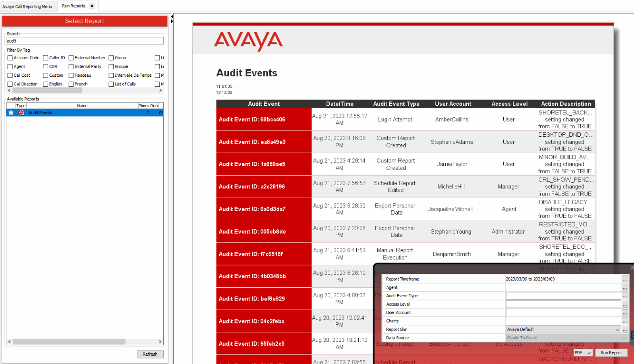634x364 pixels.
Task: Check the List of Calls tag filter
Action: (111, 84)
